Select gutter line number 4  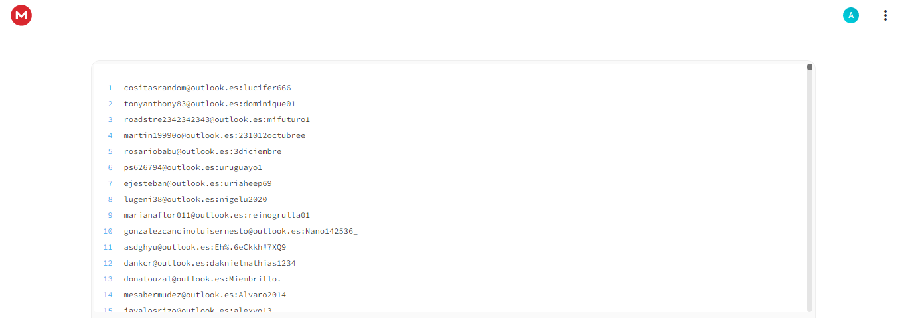pyautogui.click(x=110, y=135)
